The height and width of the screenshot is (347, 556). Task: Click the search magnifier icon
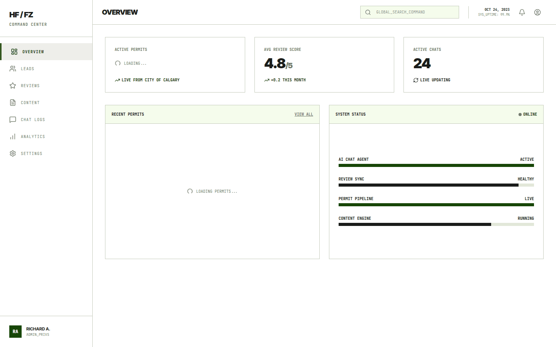click(x=368, y=12)
